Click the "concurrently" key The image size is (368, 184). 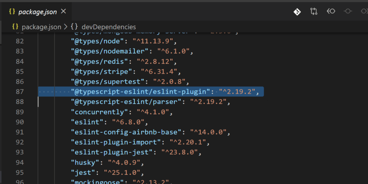coord(100,112)
